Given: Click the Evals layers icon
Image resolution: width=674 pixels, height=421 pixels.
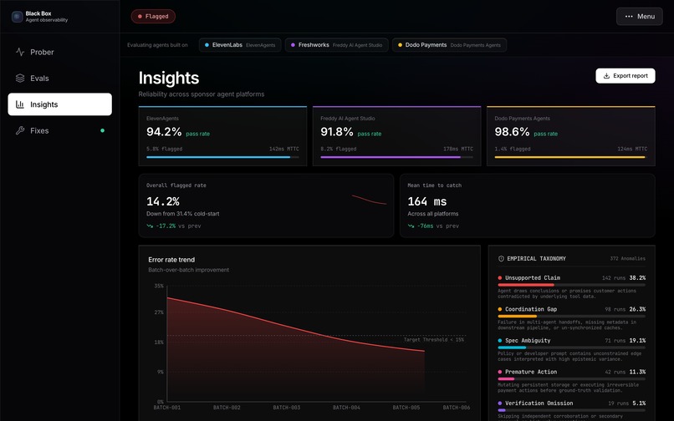Looking at the screenshot, I should click(20, 79).
